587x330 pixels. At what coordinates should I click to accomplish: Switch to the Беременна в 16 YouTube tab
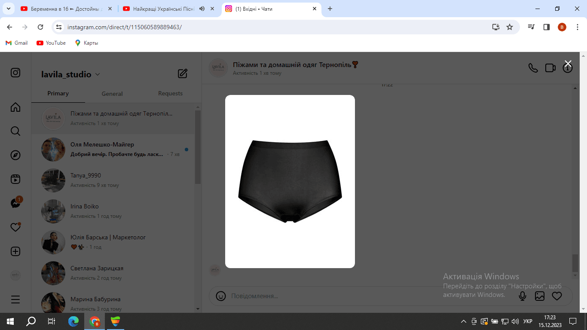pyautogui.click(x=66, y=9)
